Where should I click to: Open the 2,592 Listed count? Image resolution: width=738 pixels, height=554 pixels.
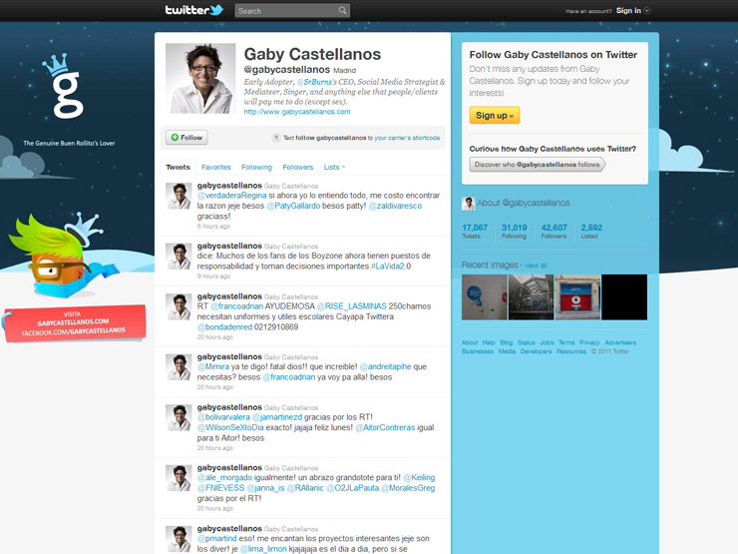(x=591, y=231)
